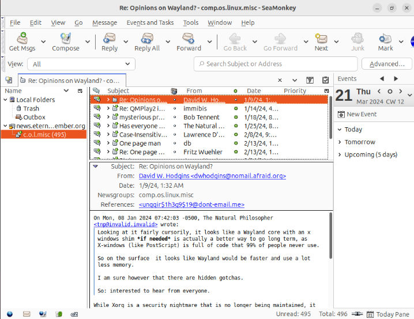414x319 pixels.
Task: Switch to the tasks tab icon
Action: [x=325, y=80]
